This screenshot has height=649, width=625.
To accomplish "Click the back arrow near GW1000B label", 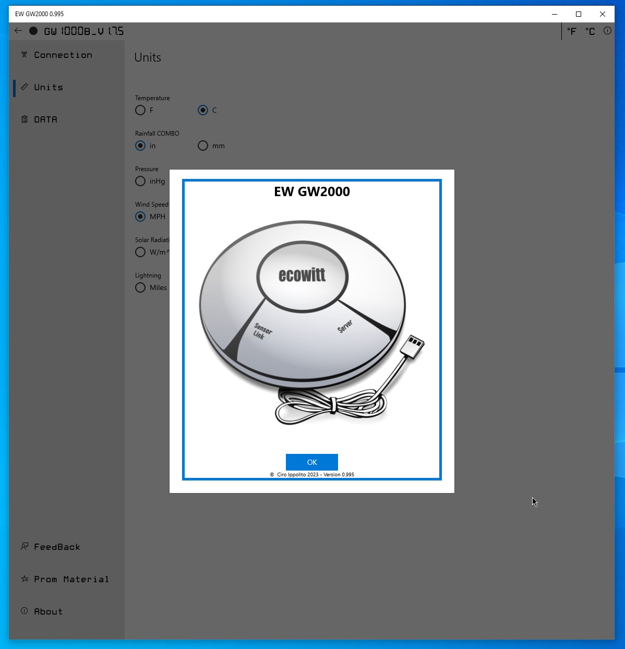I will click(18, 30).
